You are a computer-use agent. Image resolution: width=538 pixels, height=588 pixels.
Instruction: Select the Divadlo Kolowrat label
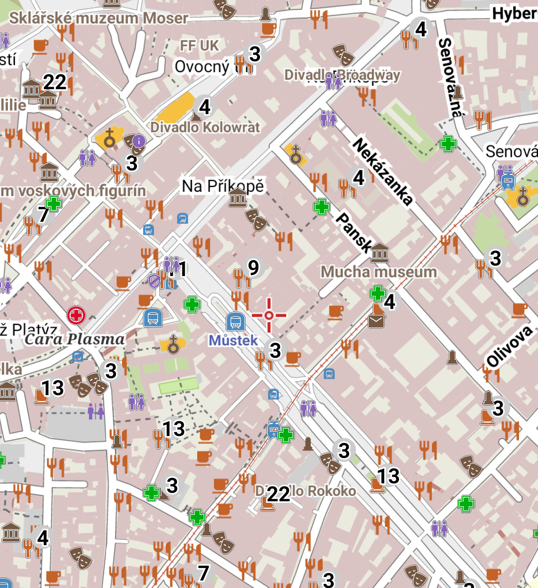coord(205,128)
